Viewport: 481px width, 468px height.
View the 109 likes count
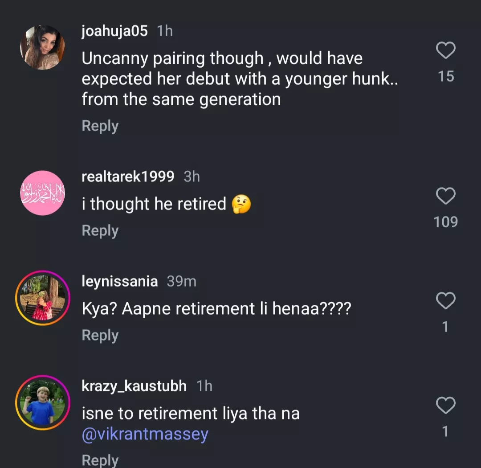pyautogui.click(x=445, y=222)
